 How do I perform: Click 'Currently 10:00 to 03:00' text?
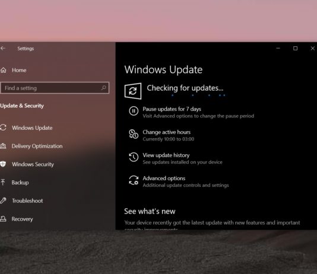[x=169, y=139]
